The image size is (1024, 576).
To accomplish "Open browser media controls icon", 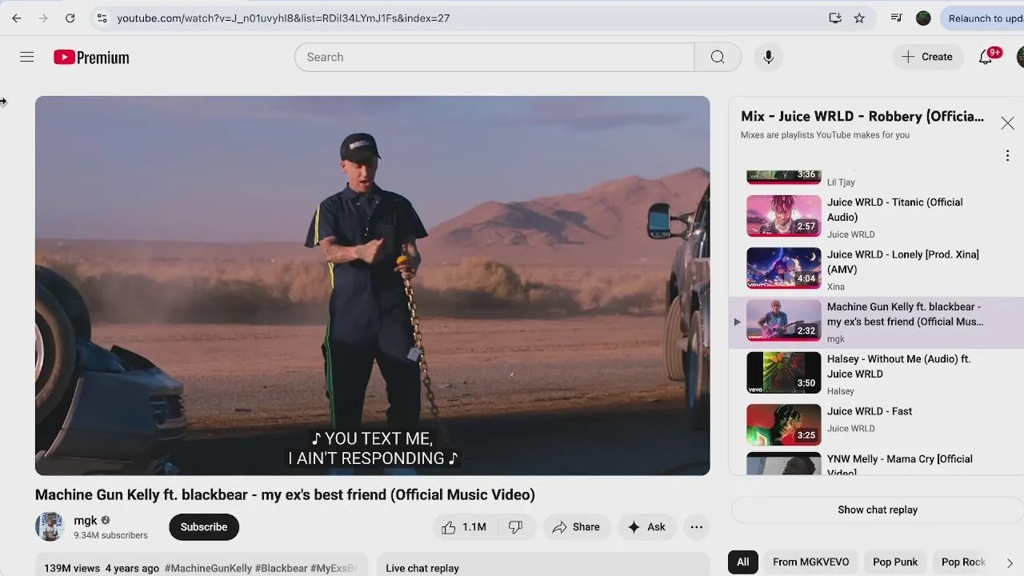I will tap(896, 18).
